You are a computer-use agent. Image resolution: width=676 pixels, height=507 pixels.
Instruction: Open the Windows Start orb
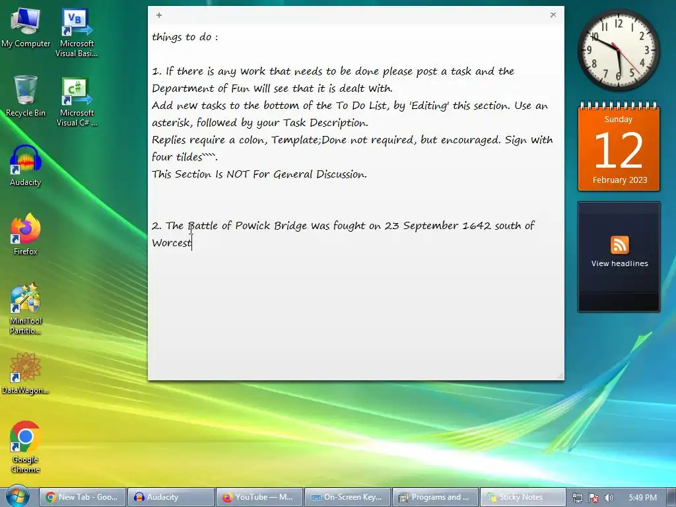point(17,496)
